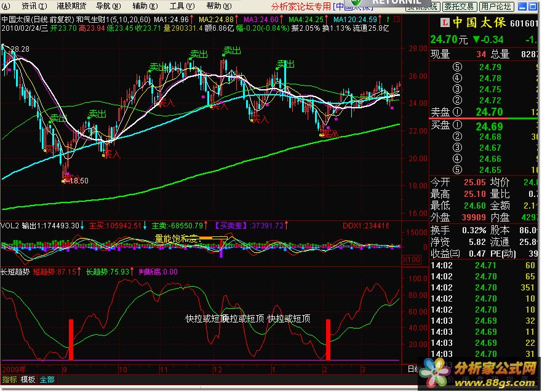Click the 最高 value 25.10
The height and width of the screenshot is (392, 542).
pos(474,194)
